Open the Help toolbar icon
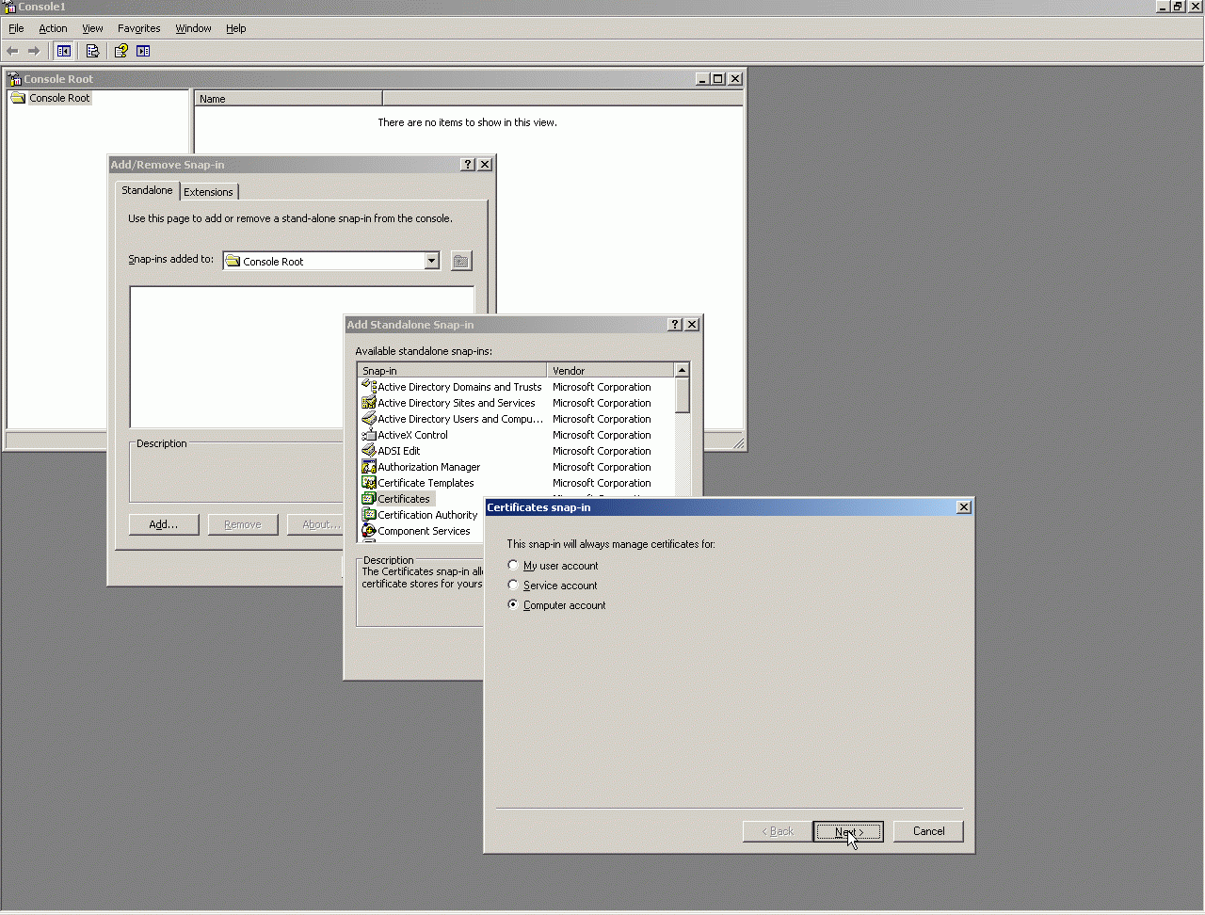This screenshot has height=915, width=1205. click(120, 51)
